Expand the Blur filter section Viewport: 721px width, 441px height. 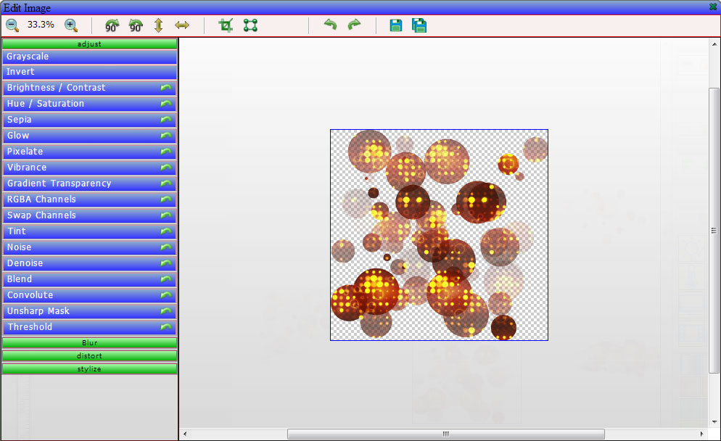click(x=89, y=343)
